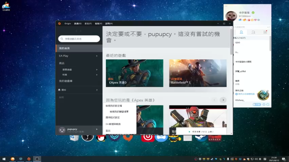289x162 pixels.
Task: Click the Origin logo icon in title bar
Action: pos(59,23)
